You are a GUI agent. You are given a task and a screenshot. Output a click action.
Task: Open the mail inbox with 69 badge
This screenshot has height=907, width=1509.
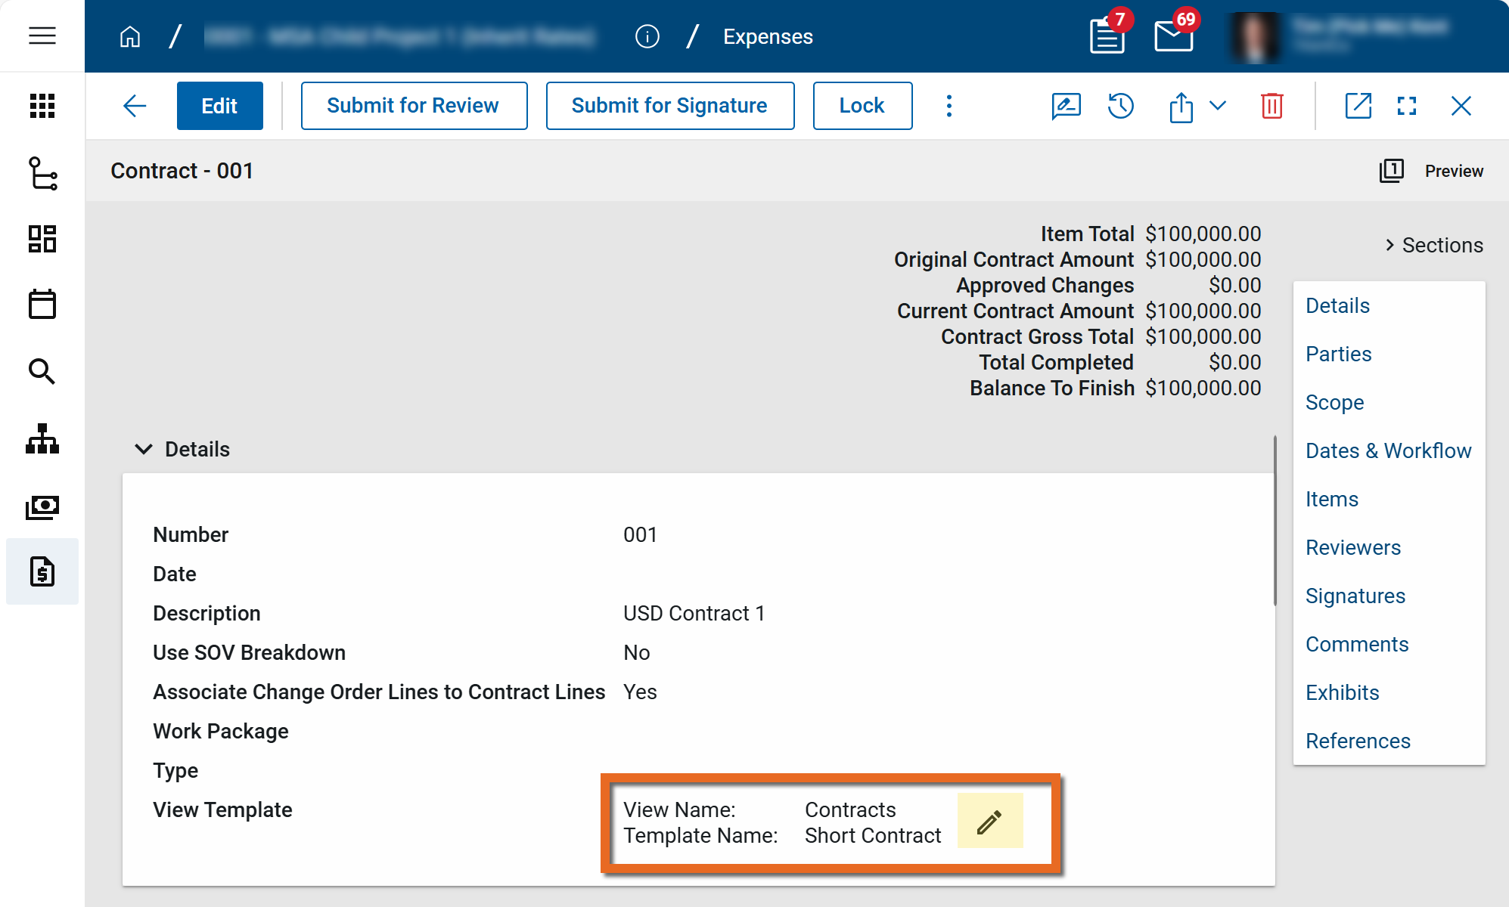click(1173, 36)
